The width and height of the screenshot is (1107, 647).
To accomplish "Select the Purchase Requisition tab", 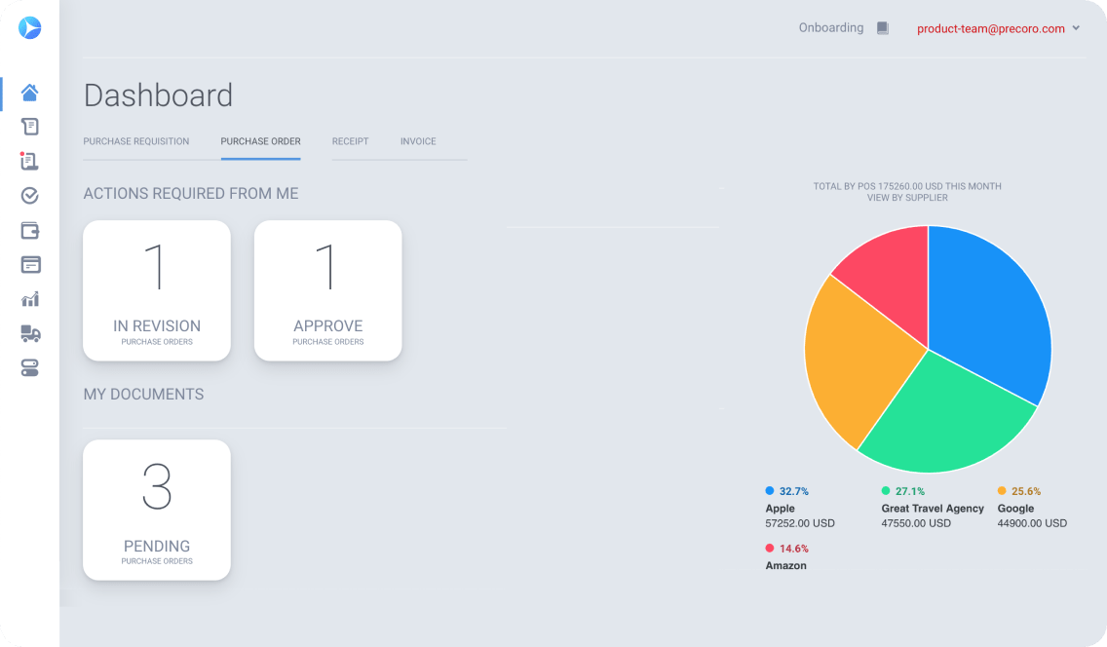I will coord(135,141).
